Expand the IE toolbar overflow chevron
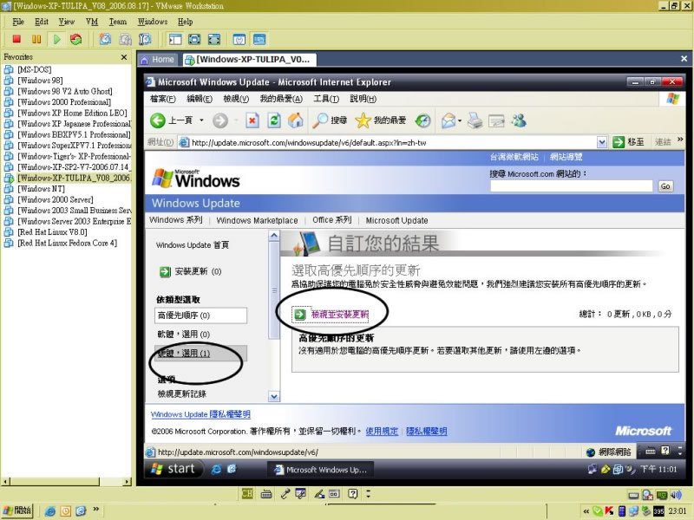The image size is (694, 520). 680,140
